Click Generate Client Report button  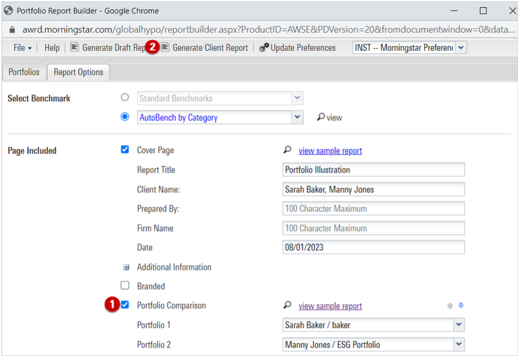pos(204,48)
